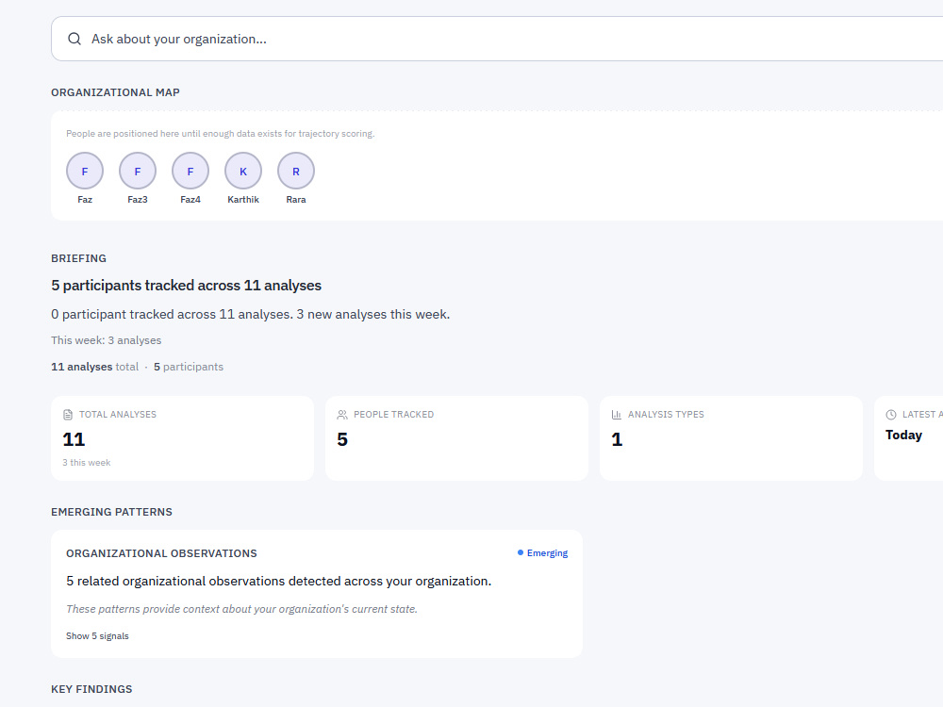Open Rara's avatar on the map
The width and height of the screenshot is (943, 707).
296,171
